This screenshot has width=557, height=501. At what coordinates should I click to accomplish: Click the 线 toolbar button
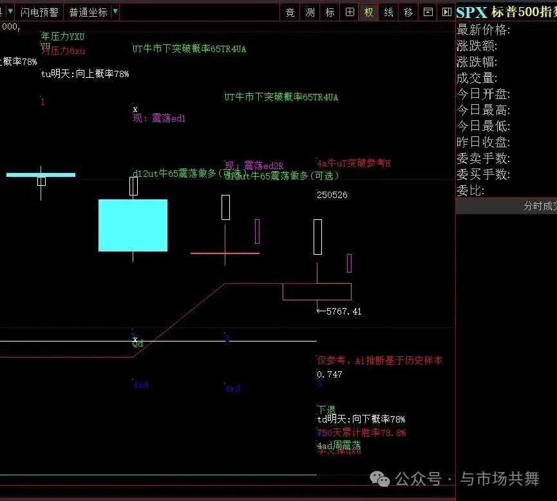[389, 12]
